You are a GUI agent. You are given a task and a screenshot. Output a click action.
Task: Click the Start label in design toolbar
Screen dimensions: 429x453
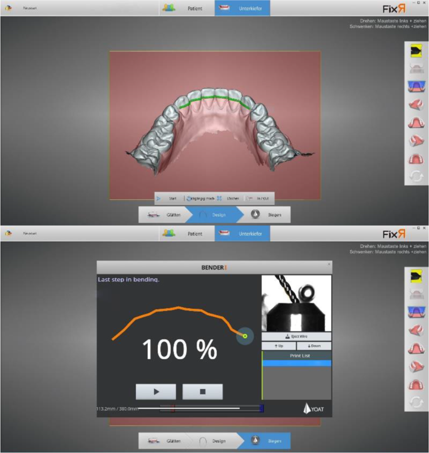pyautogui.click(x=173, y=199)
